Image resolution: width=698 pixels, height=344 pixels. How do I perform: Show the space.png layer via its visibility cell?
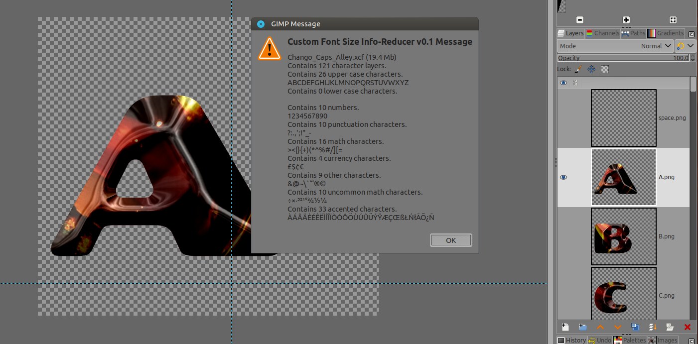[563, 118]
